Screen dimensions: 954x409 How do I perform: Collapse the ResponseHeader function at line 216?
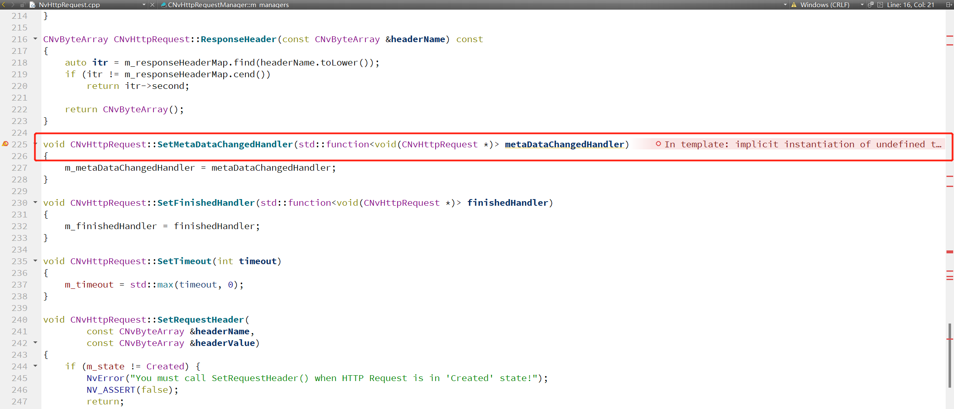click(x=36, y=39)
